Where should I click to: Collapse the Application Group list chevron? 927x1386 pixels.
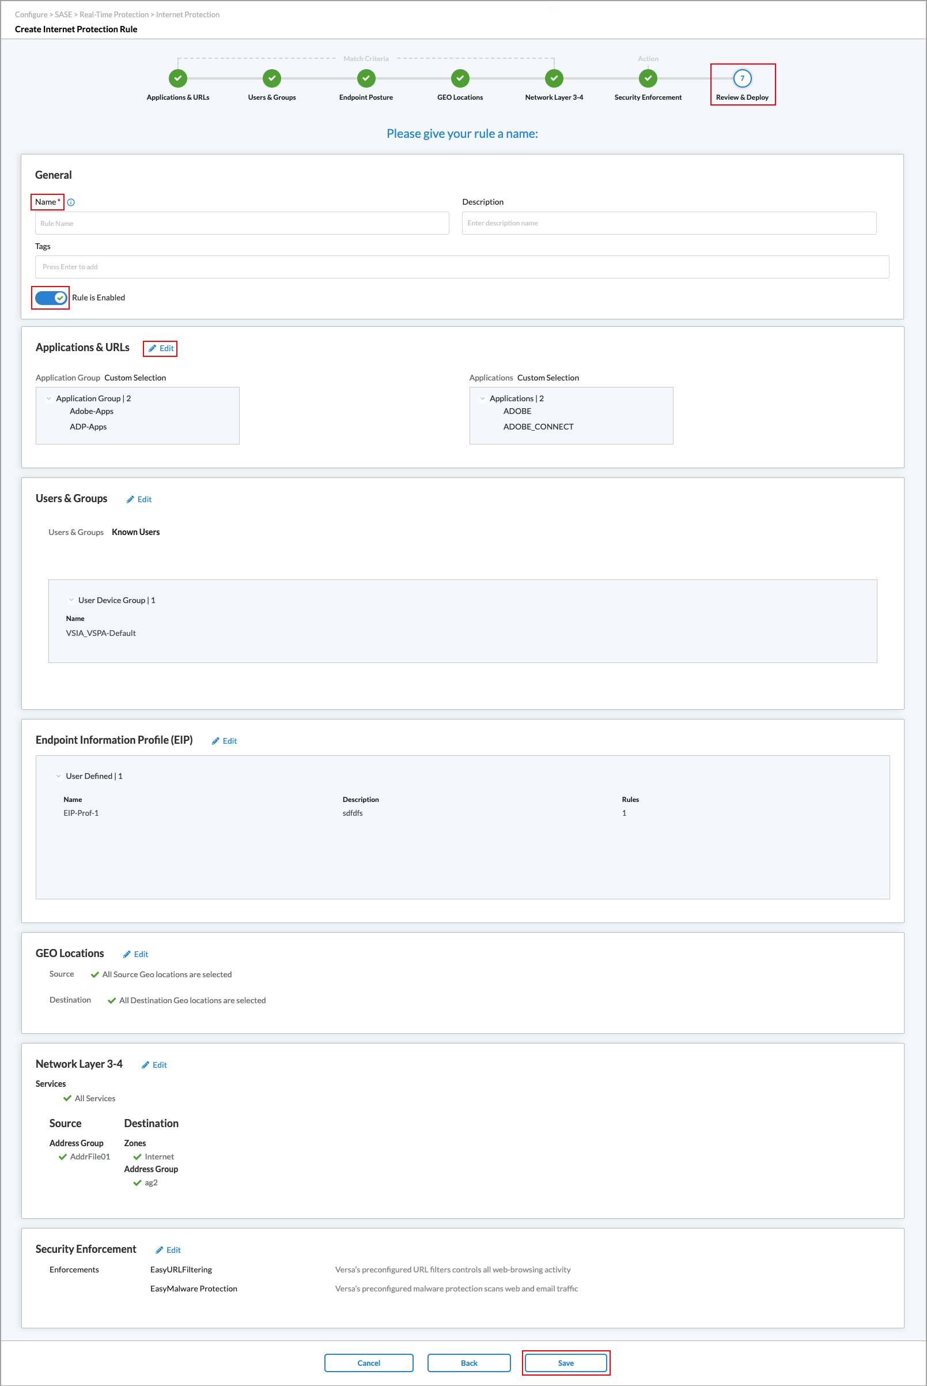coord(48,399)
